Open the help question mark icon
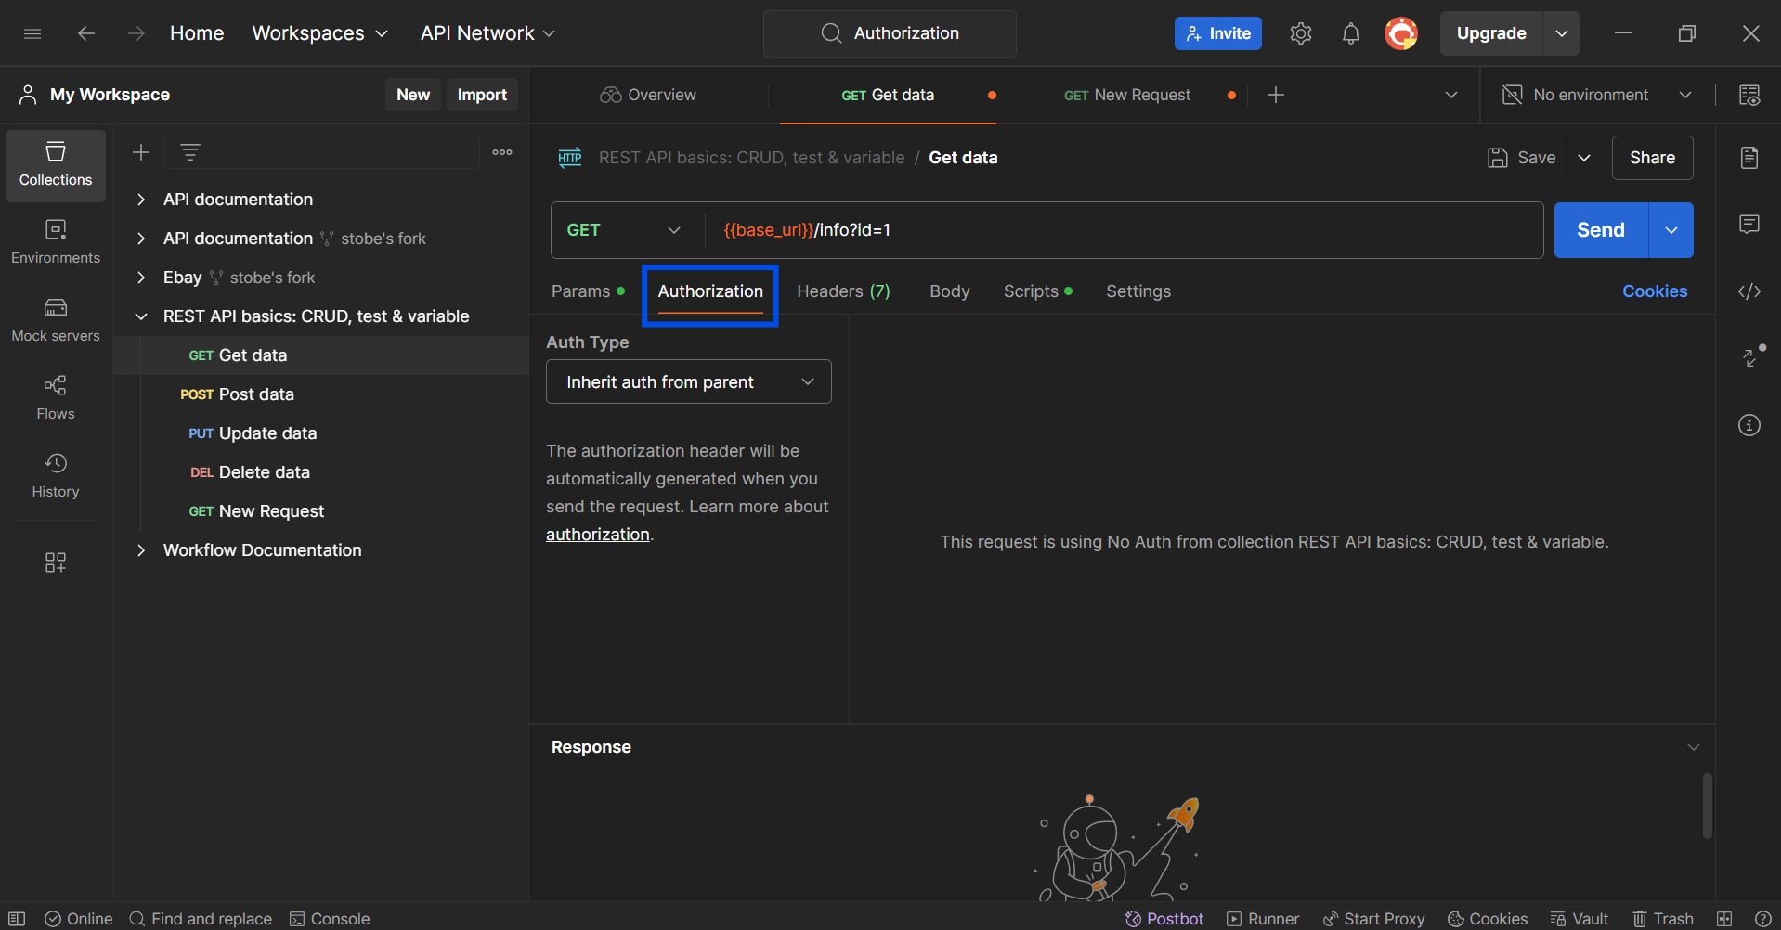The width and height of the screenshot is (1781, 930). pos(1763,919)
